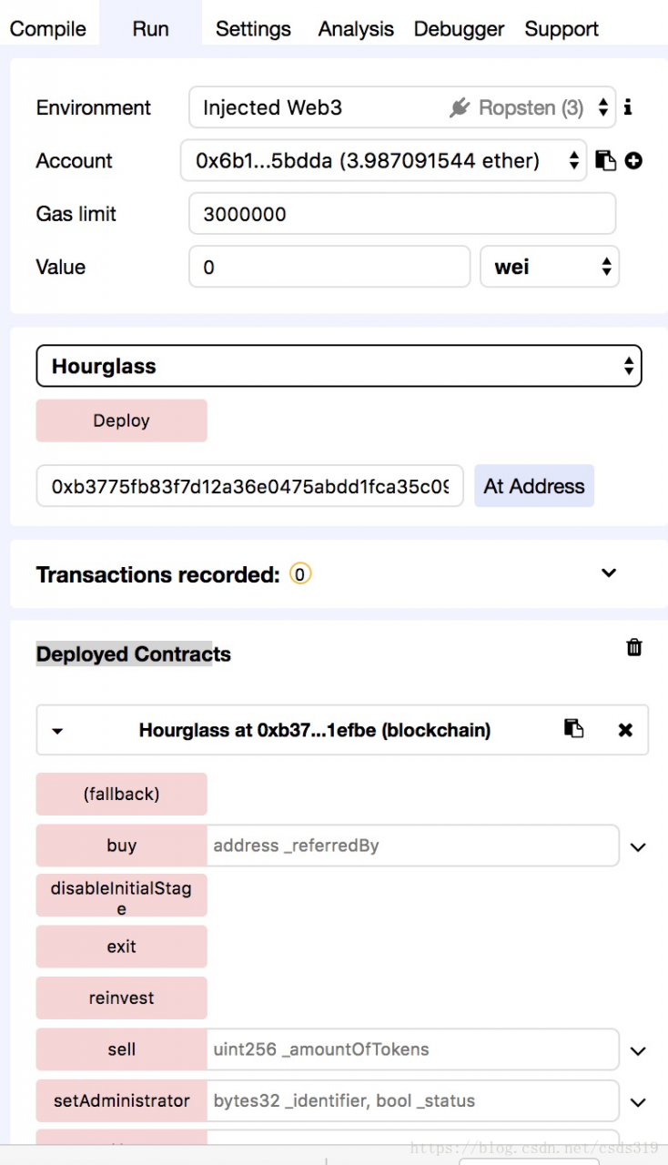The width and height of the screenshot is (668, 1165).
Task: Open the Hourglass contract selector
Action: pyautogui.click(x=339, y=366)
